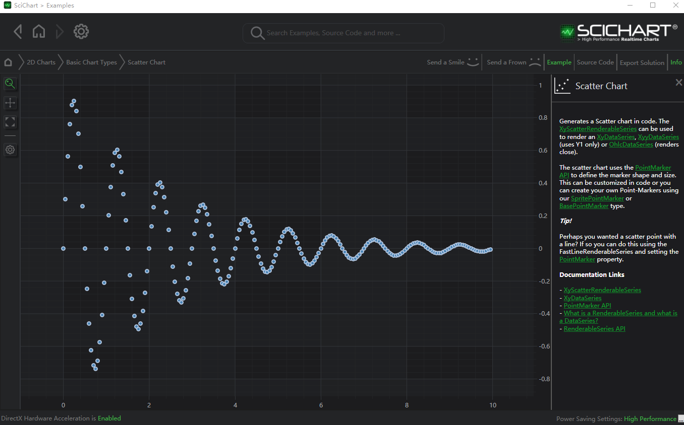This screenshot has height=425, width=684.
Task: Open the Export Solution tab
Action: point(642,62)
